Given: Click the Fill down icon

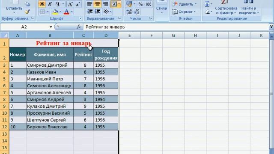Looking at the screenshot, I should click(207, 4).
